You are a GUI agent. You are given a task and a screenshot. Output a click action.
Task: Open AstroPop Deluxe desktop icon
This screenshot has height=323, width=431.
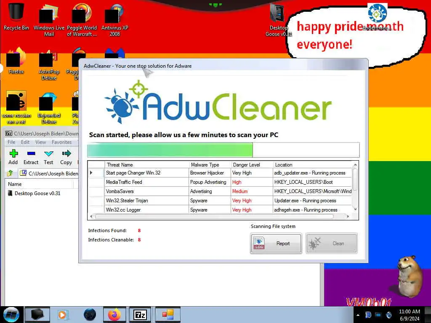[x=49, y=64]
